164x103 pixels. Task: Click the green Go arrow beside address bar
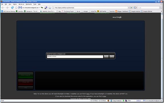[131, 7]
